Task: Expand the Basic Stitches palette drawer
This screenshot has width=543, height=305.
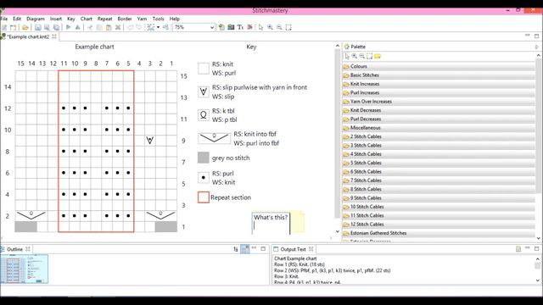Action: click(439, 75)
